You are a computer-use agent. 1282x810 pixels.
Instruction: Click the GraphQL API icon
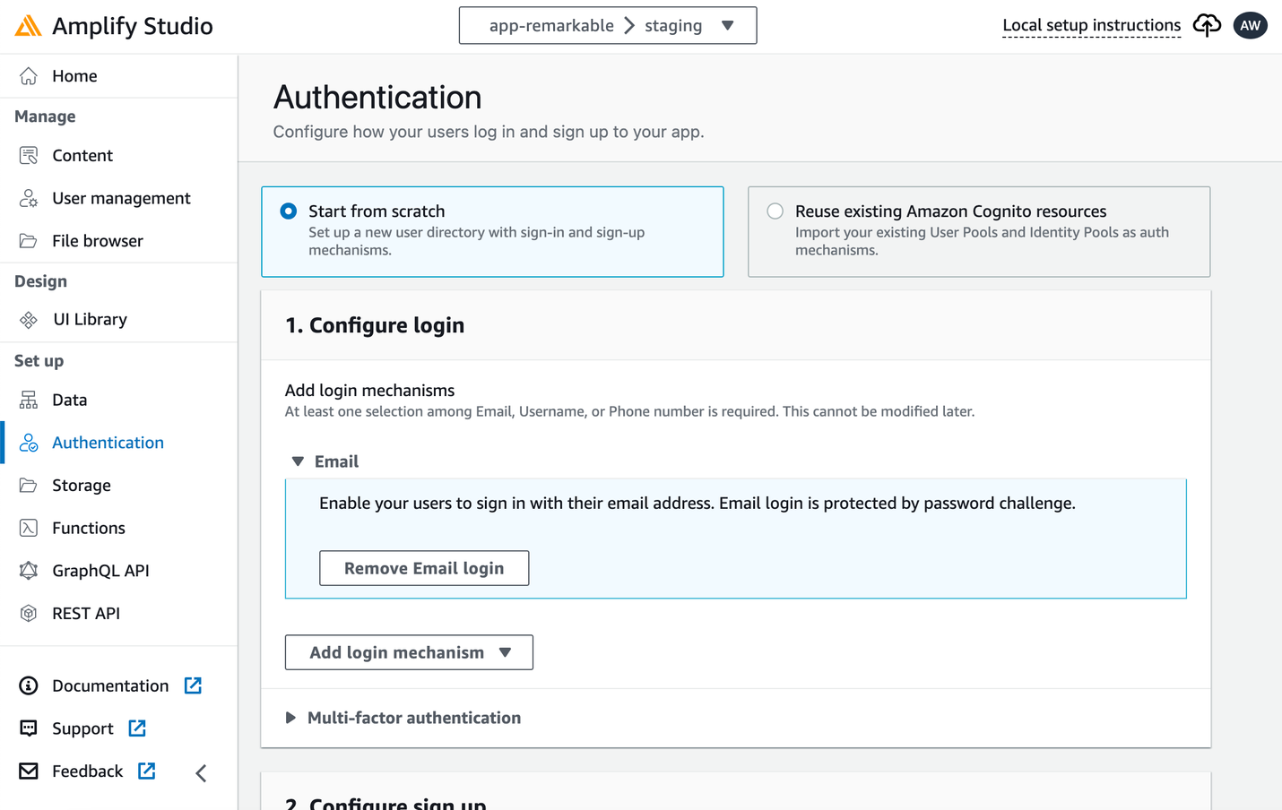coord(29,571)
